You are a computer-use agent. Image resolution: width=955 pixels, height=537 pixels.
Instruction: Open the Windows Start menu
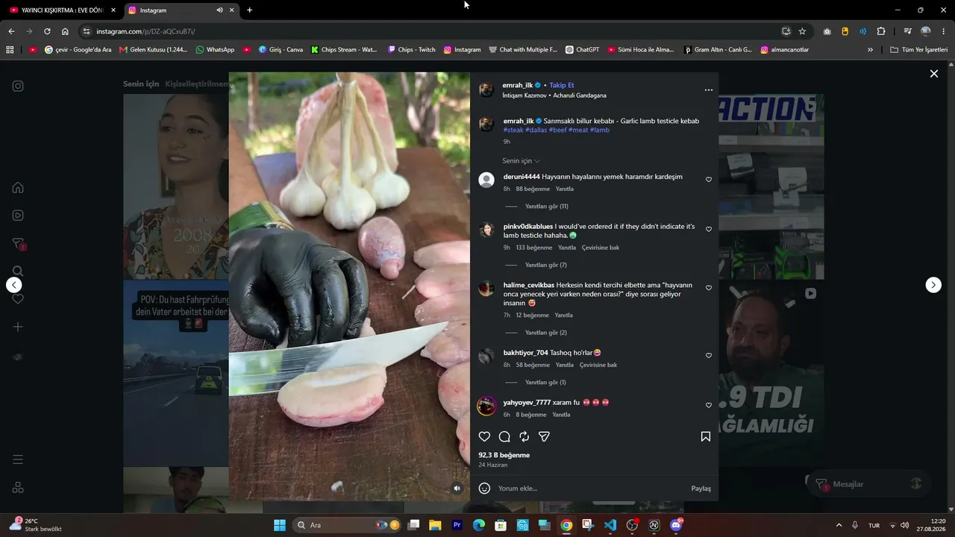pyautogui.click(x=280, y=525)
